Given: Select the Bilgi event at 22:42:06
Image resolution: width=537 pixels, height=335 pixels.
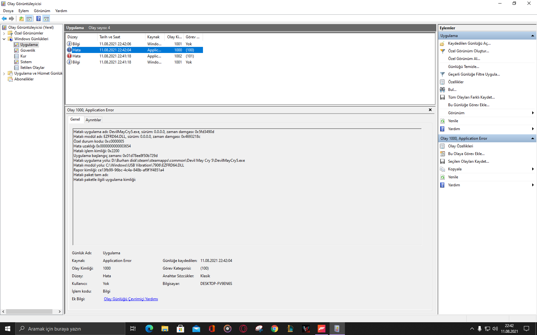Looking at the screenshot, I should pyautogui.click(x=134, y=44).
